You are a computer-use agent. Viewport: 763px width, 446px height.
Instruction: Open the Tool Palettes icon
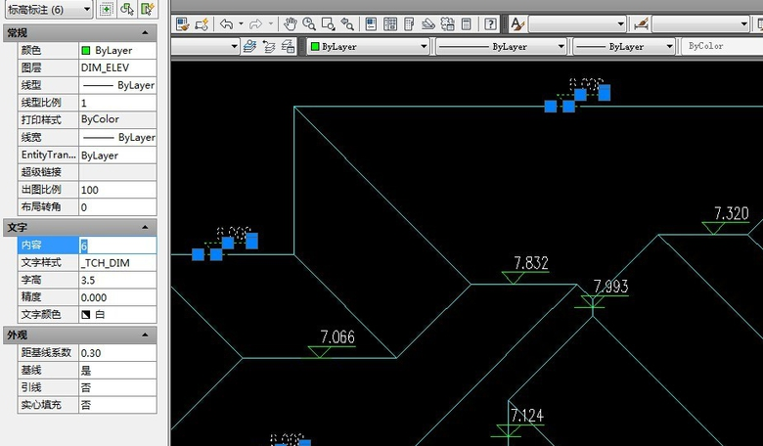pos(409,23)
